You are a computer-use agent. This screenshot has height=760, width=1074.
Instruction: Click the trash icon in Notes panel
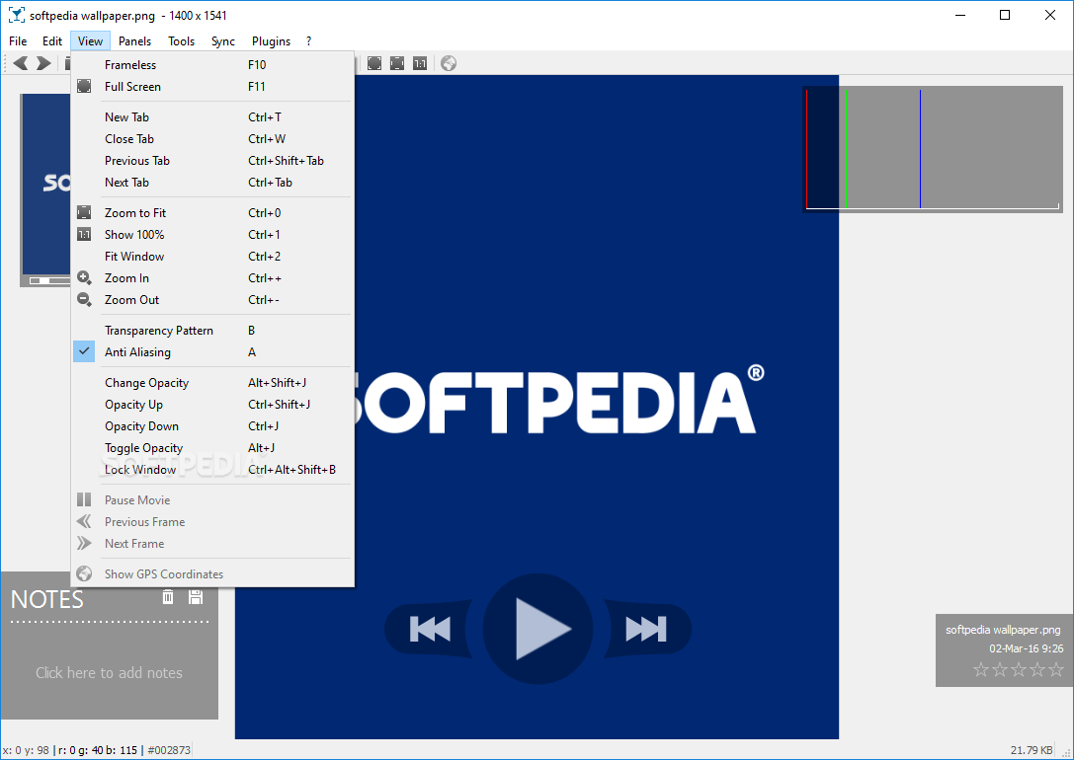click(x=168, y=597)
